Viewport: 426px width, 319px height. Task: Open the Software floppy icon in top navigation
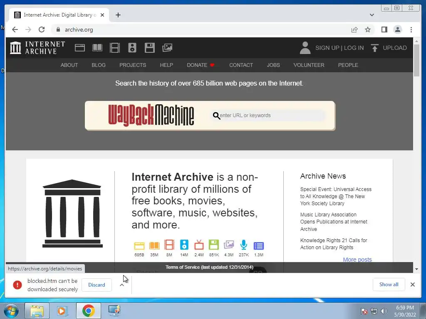(x=150, y=48)
